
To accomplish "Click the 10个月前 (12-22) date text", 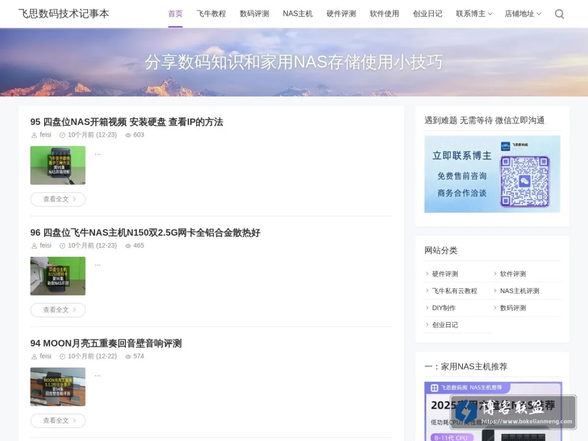I will [92, 356].
